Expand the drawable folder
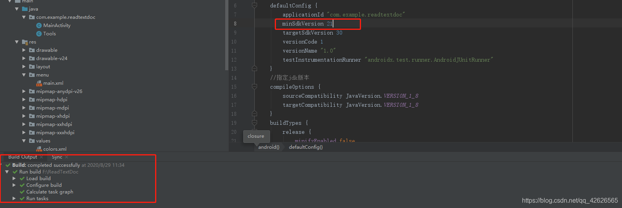622x208 pixels. point(24,50)
